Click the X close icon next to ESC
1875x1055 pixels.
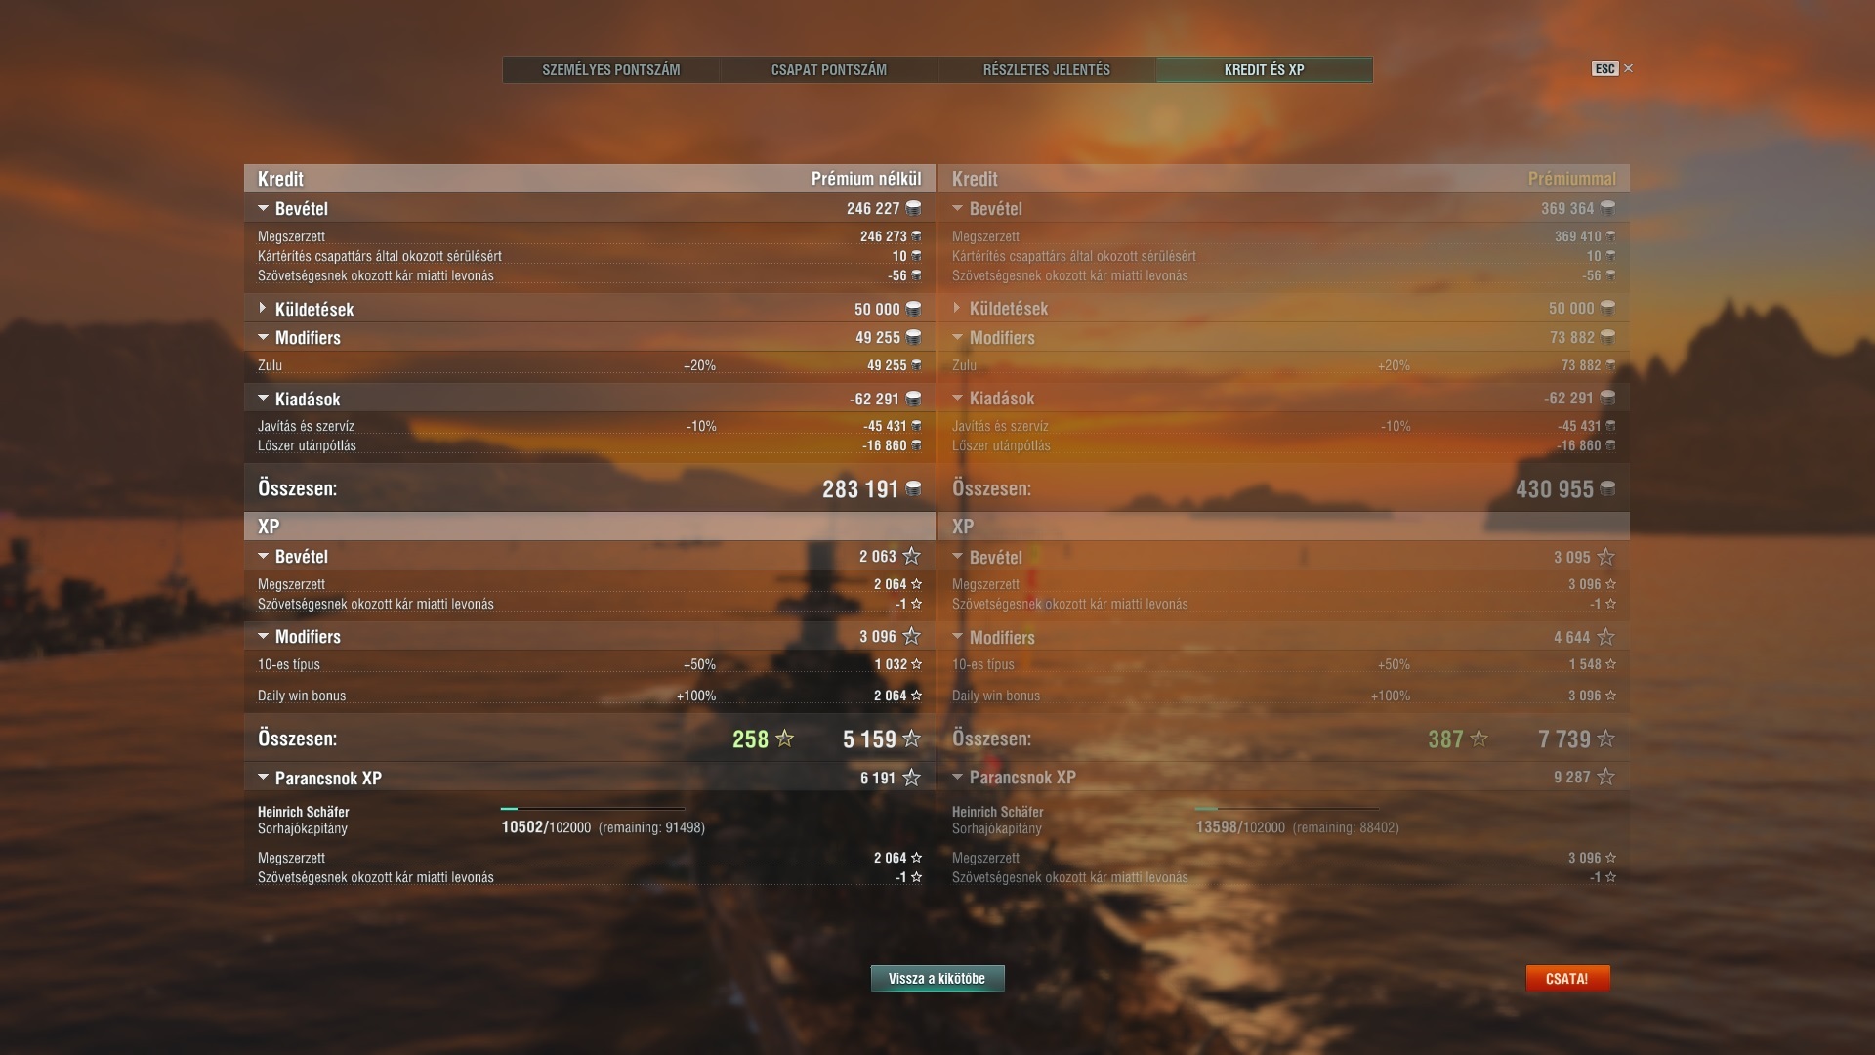[x=1628, y=68]
